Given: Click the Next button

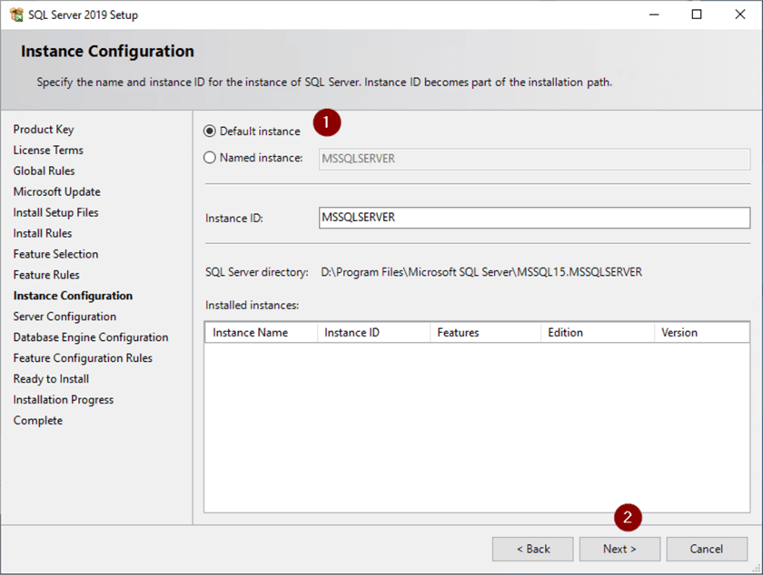Looking at the screenshot, I should (x=619, y=549).
